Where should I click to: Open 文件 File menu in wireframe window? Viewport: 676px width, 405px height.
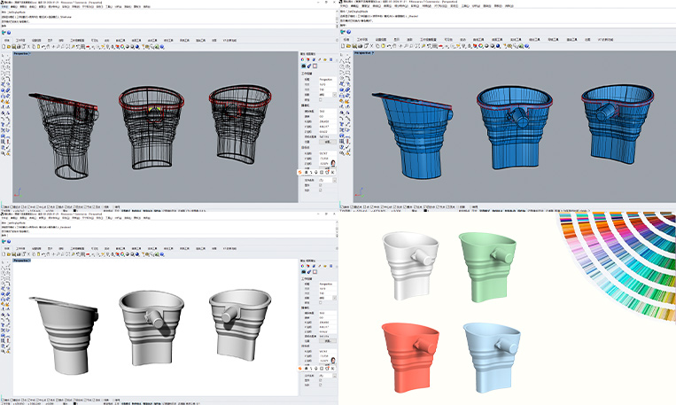[4, 7]
